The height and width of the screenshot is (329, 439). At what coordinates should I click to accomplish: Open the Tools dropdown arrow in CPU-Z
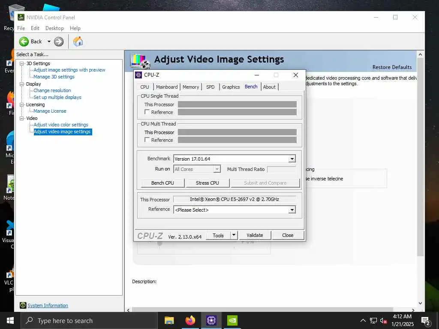pyautogui.click(x=234, y=235)
